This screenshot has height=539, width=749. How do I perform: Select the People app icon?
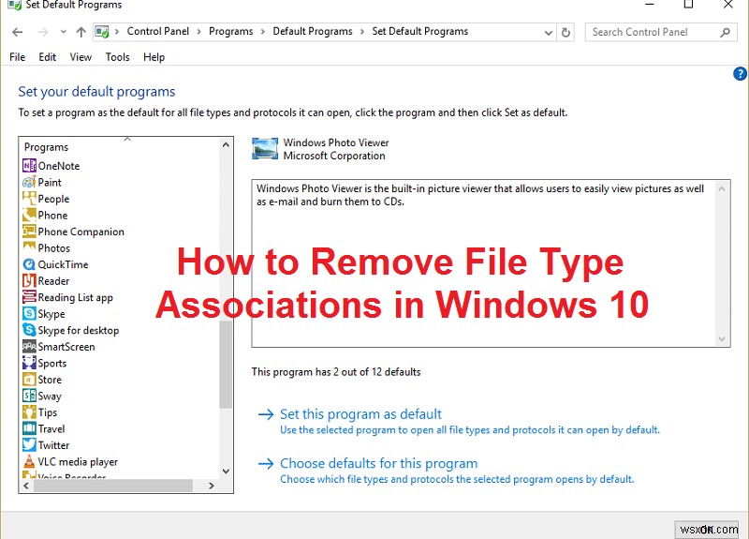pos(29,199)
